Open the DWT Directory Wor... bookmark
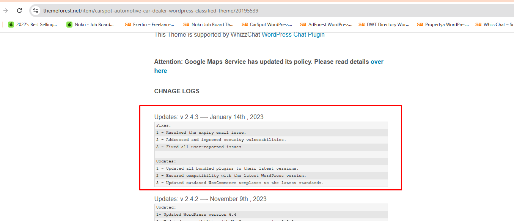This screenshot has height=221, width=514. click(384, 25)
